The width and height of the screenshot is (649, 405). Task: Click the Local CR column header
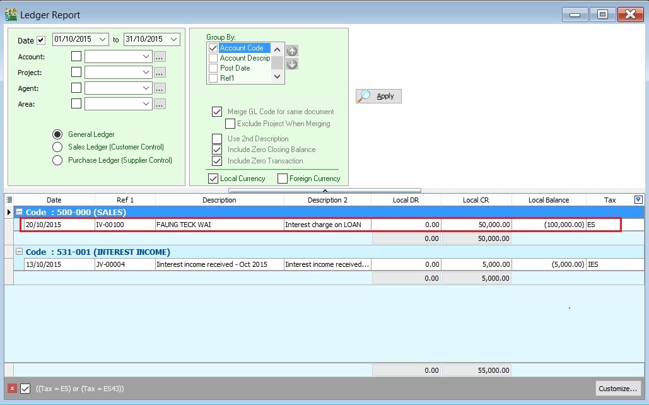477,199
